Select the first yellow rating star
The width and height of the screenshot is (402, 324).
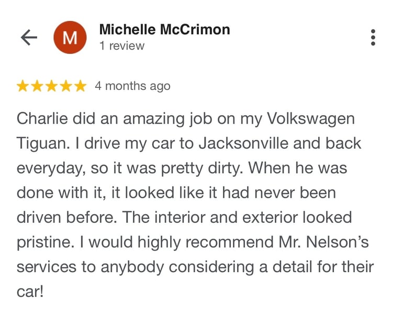pyautogui.click(x=23, y=86)
